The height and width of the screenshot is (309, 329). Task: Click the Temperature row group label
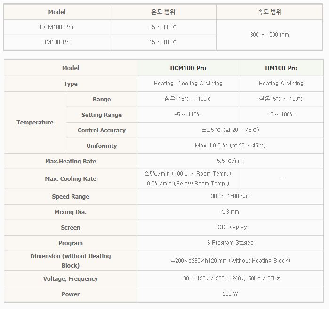35,123
